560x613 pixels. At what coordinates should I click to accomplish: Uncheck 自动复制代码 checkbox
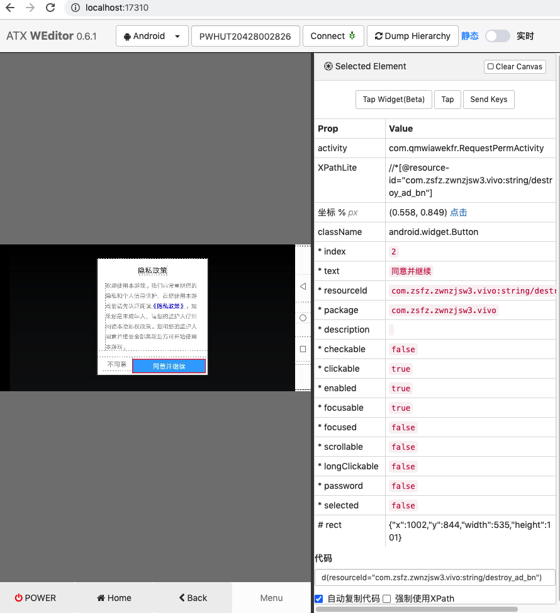[318, 599]
